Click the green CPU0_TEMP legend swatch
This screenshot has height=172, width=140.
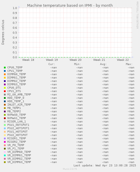click(5, 68)
